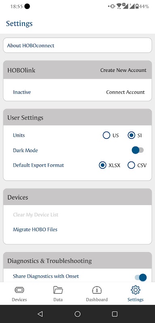Choose XLSX as default export format
Screen dimensions: 155x323
(x=103, y=165)
